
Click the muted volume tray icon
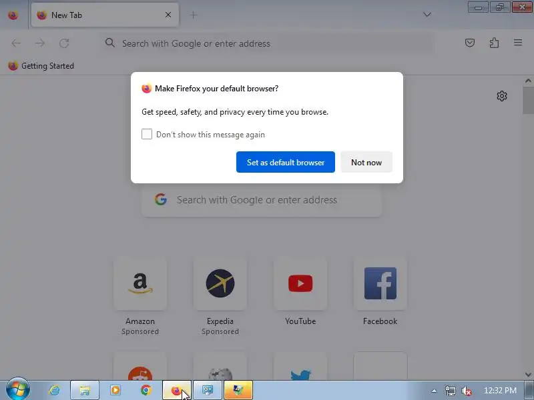point(466,391)
